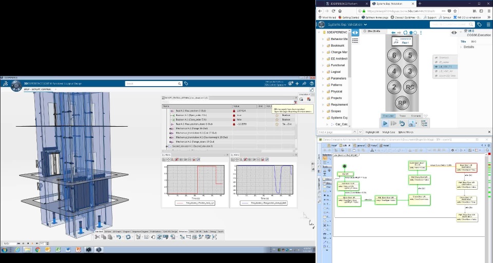Expand the Behavior Mo folder in tree
The height and width of the screenshot is (263, 493).
pos(323,39)
